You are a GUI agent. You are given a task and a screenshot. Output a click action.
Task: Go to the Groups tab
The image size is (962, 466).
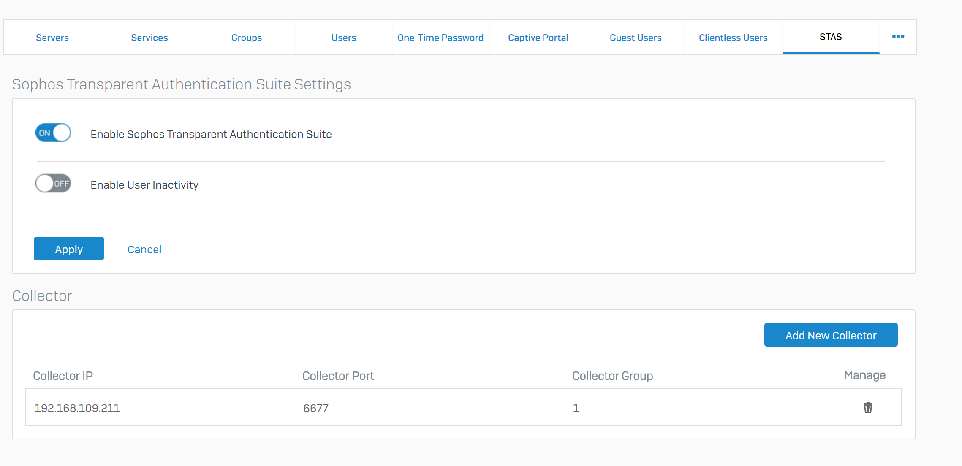pos(247,38)
